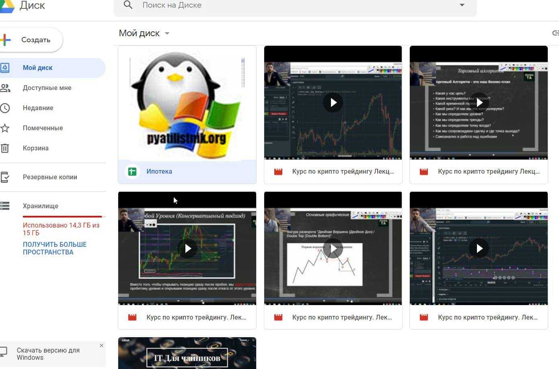Open the search options dropdown arrow

(x=462, y=5)
